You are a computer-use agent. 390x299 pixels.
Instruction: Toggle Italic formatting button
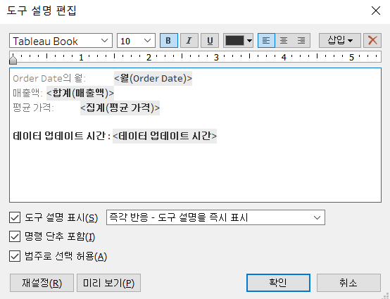point(189,41)
